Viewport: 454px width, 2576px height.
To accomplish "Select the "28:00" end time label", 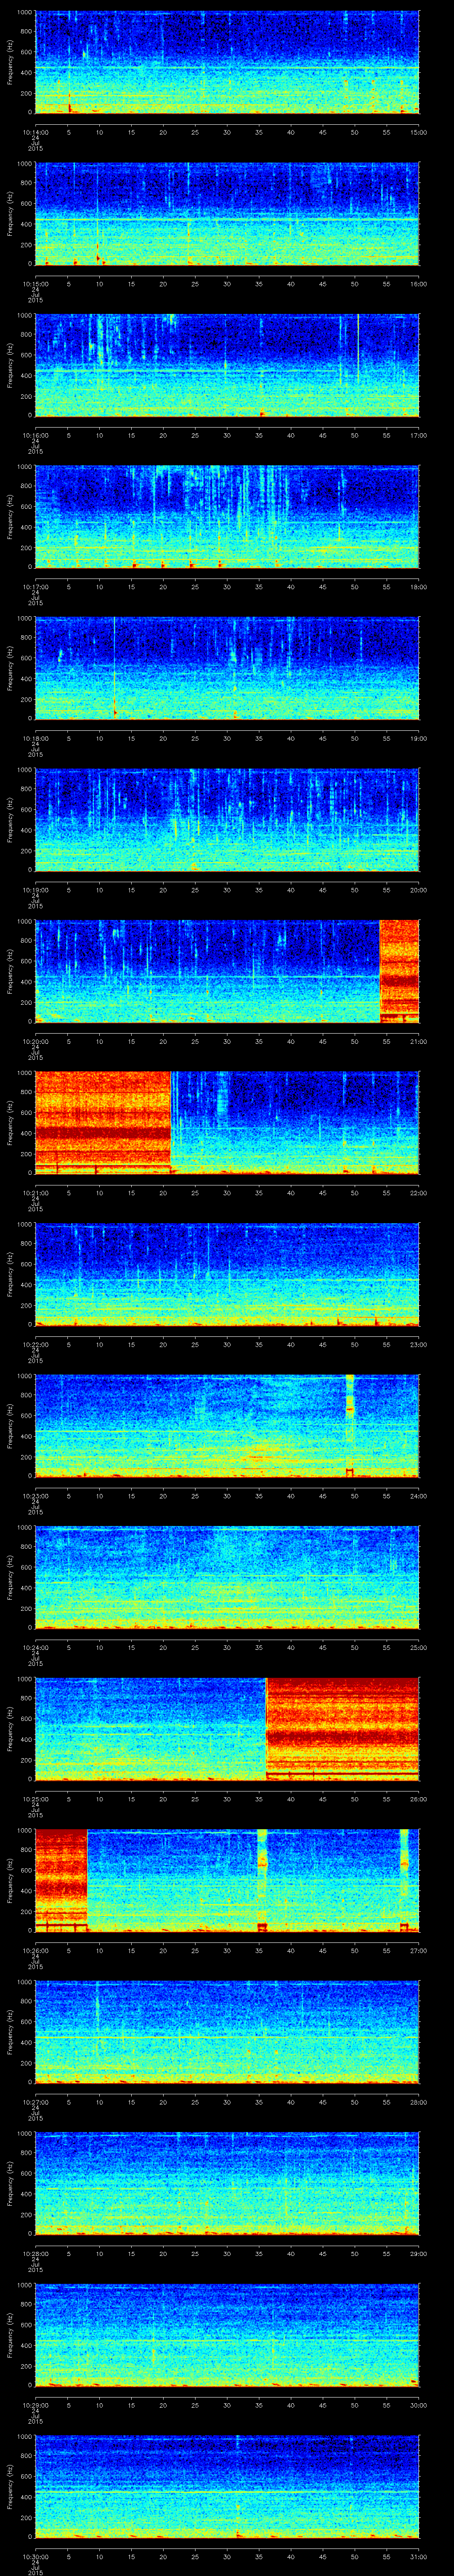I will [418, 2101].
